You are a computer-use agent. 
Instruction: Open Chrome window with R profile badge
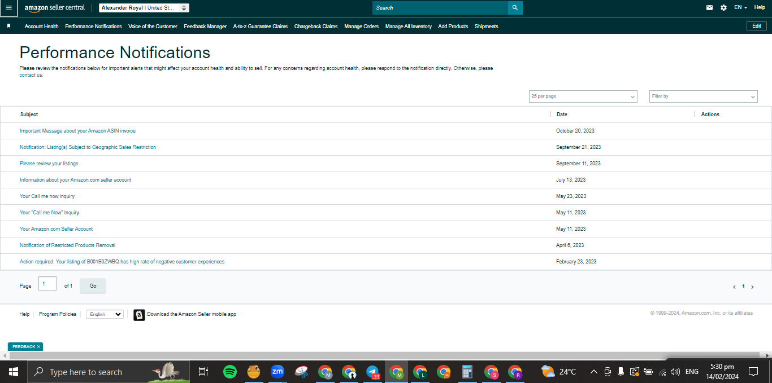(x=515, y=372)
